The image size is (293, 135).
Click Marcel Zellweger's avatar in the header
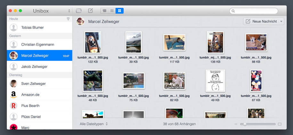[80, 21]
